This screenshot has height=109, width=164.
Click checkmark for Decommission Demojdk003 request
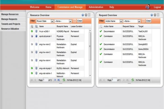click(x=101, y=44)
